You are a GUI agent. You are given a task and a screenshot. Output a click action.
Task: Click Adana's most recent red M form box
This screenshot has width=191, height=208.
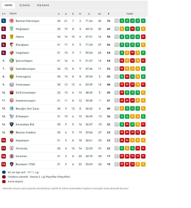click(x=143, y=37)
